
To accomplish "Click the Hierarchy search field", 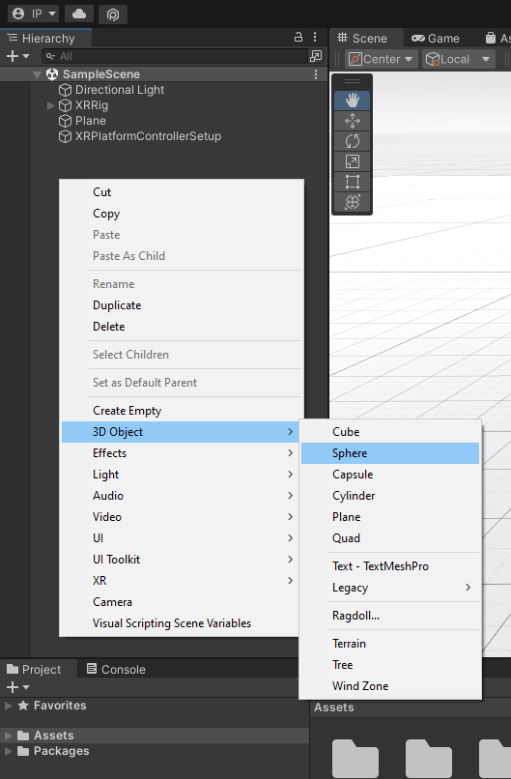I will 175,56.
